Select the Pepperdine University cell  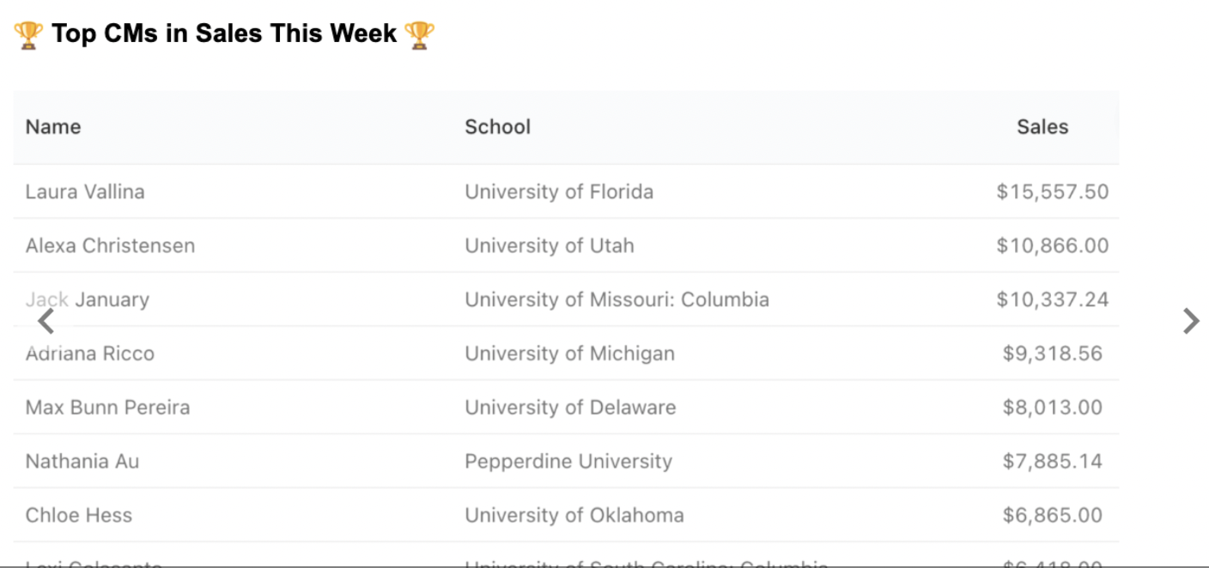click(x=568, y=462)
